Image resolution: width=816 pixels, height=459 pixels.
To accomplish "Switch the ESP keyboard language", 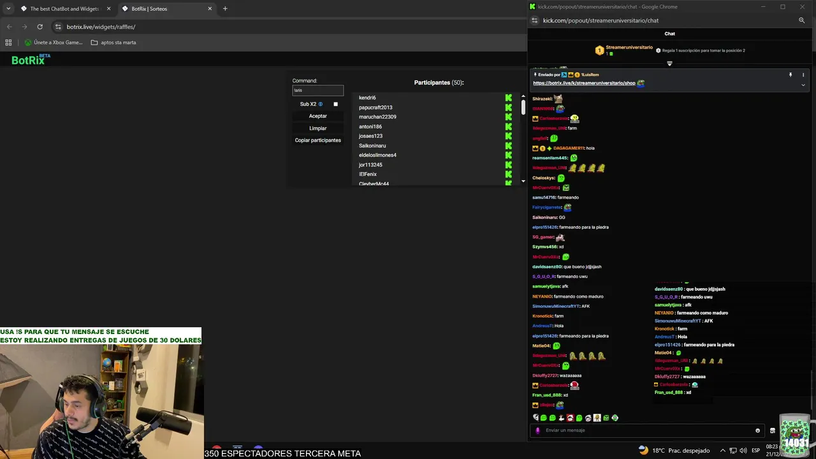I will coord(755,451).
